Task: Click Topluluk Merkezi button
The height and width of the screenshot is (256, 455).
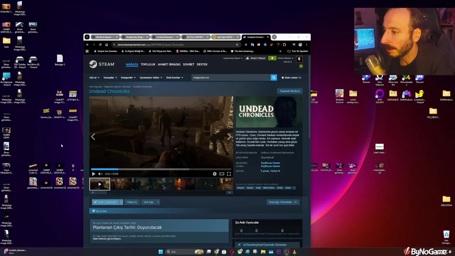Action: [290, 91]
